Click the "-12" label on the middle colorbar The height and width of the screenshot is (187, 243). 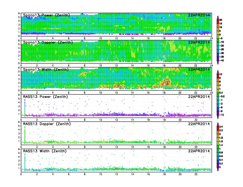[222, 115]
